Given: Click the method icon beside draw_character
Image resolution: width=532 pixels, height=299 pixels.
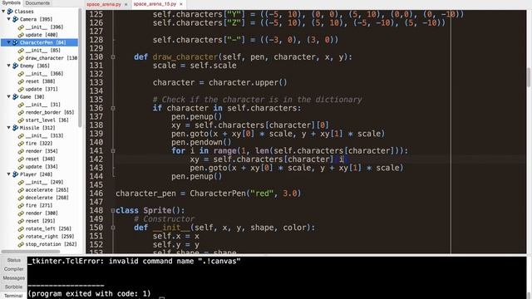Looking at the screenshot, I should (x=21, y=58).
